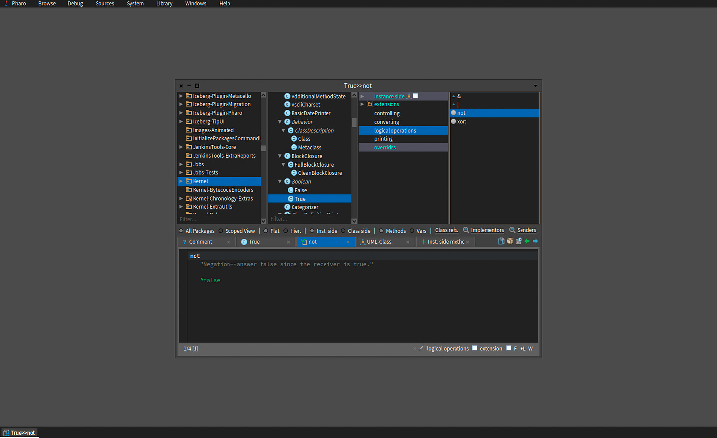Screen dimensions: 717x438
Task: Enable the extension checkbox in status bar
Action: [475, 348]
